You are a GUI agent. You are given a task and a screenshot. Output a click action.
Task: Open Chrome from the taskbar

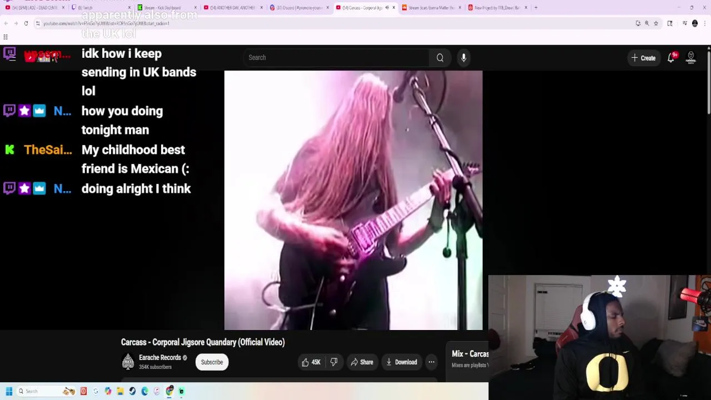169,391
